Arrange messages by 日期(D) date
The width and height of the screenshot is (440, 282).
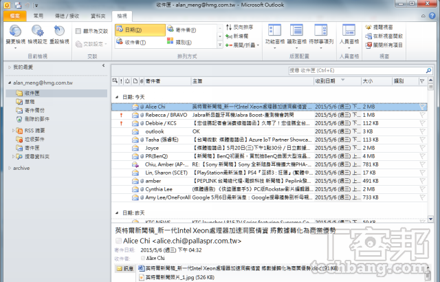tap(140, 30)
